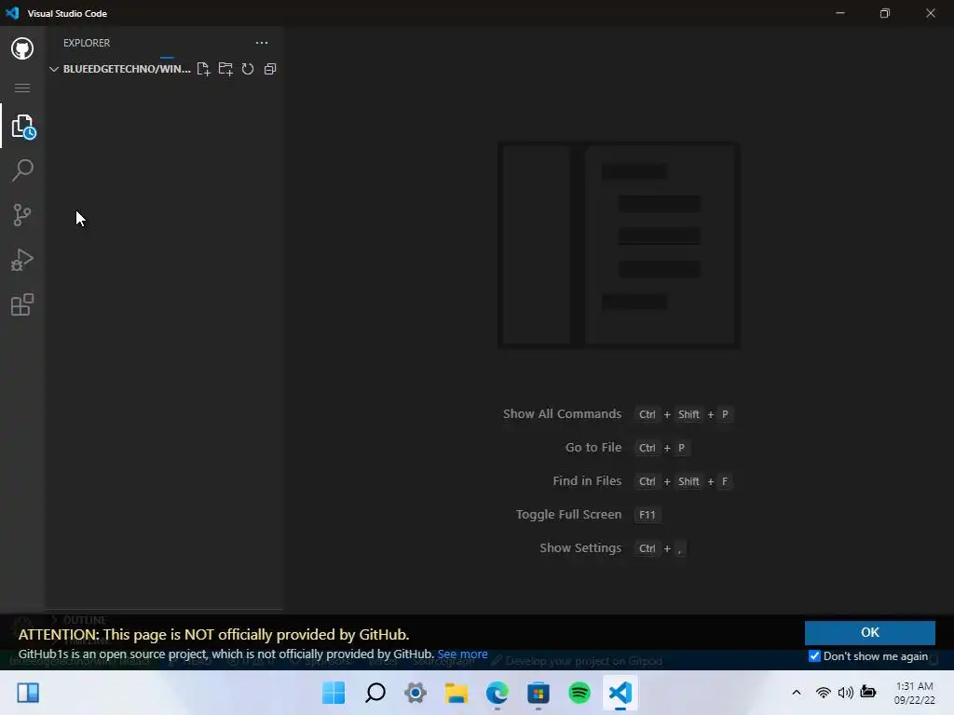Screen dimensions: 954x715
Task: Open Microsoft Store from the taskbar
Action: point(538,693)
